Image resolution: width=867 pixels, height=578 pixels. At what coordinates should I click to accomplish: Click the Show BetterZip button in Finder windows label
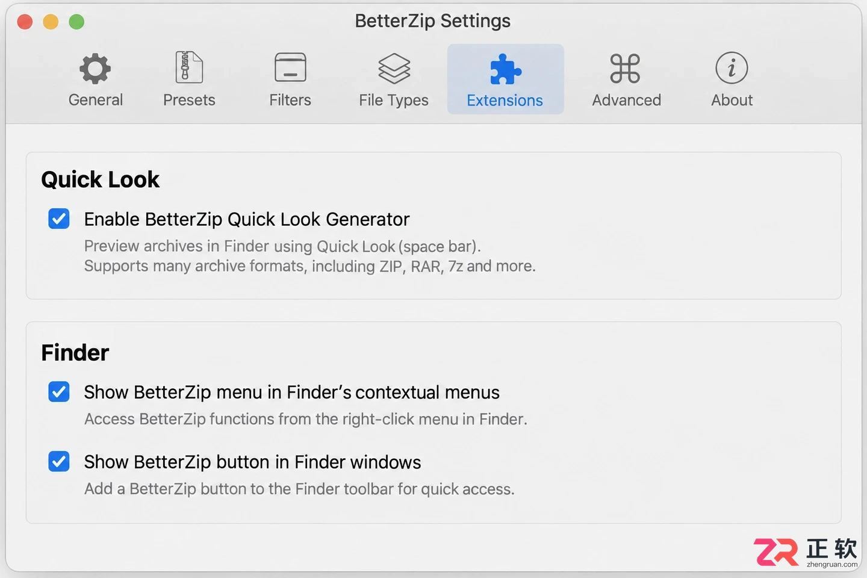(252, 462)
